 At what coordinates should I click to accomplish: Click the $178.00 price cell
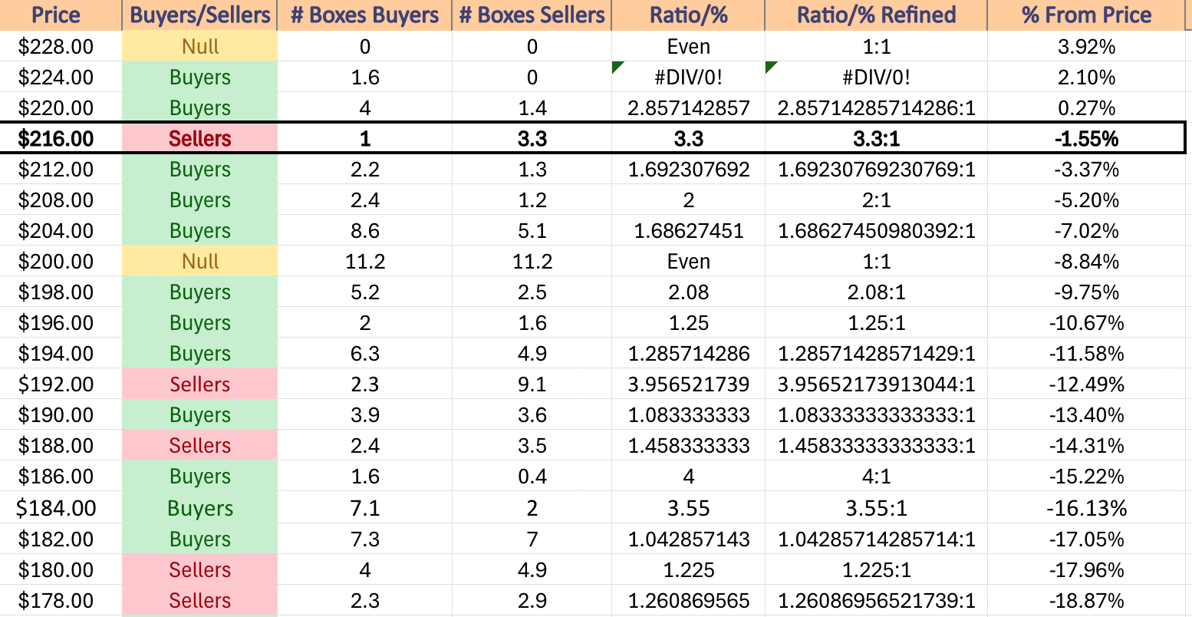[61, 601]
